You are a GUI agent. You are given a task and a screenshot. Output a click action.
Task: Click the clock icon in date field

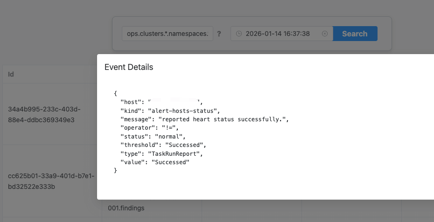(x=239, y=34)
